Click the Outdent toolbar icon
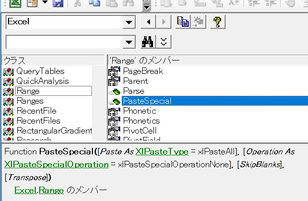Image resolution: width=308 pixels, height=201 pixels. (x=271, y=3)
